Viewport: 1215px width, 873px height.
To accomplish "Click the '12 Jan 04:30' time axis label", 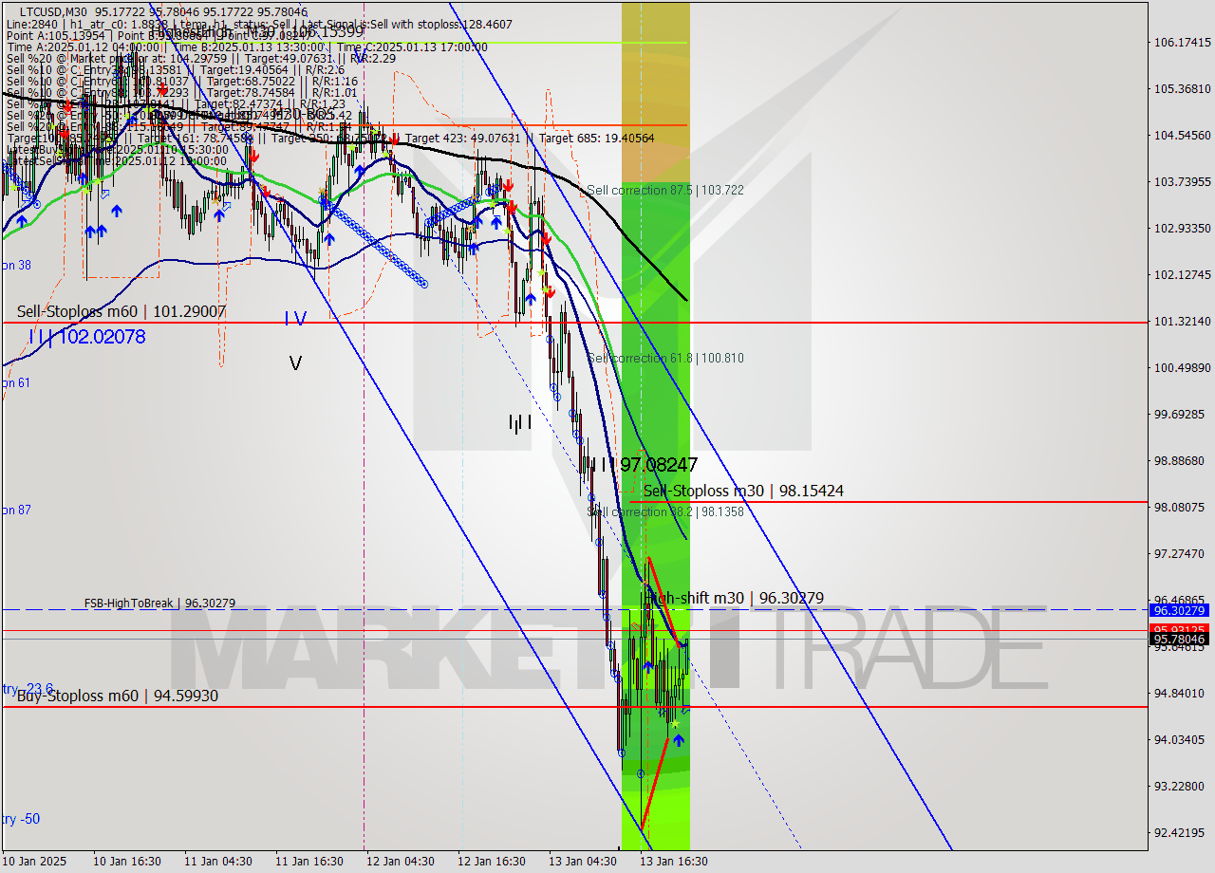I will [x=401, y=862].
